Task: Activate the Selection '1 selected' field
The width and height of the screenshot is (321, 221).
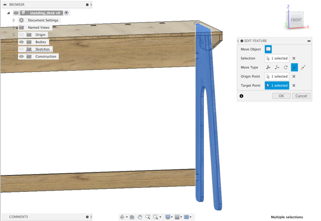Action: click(277, 58)
